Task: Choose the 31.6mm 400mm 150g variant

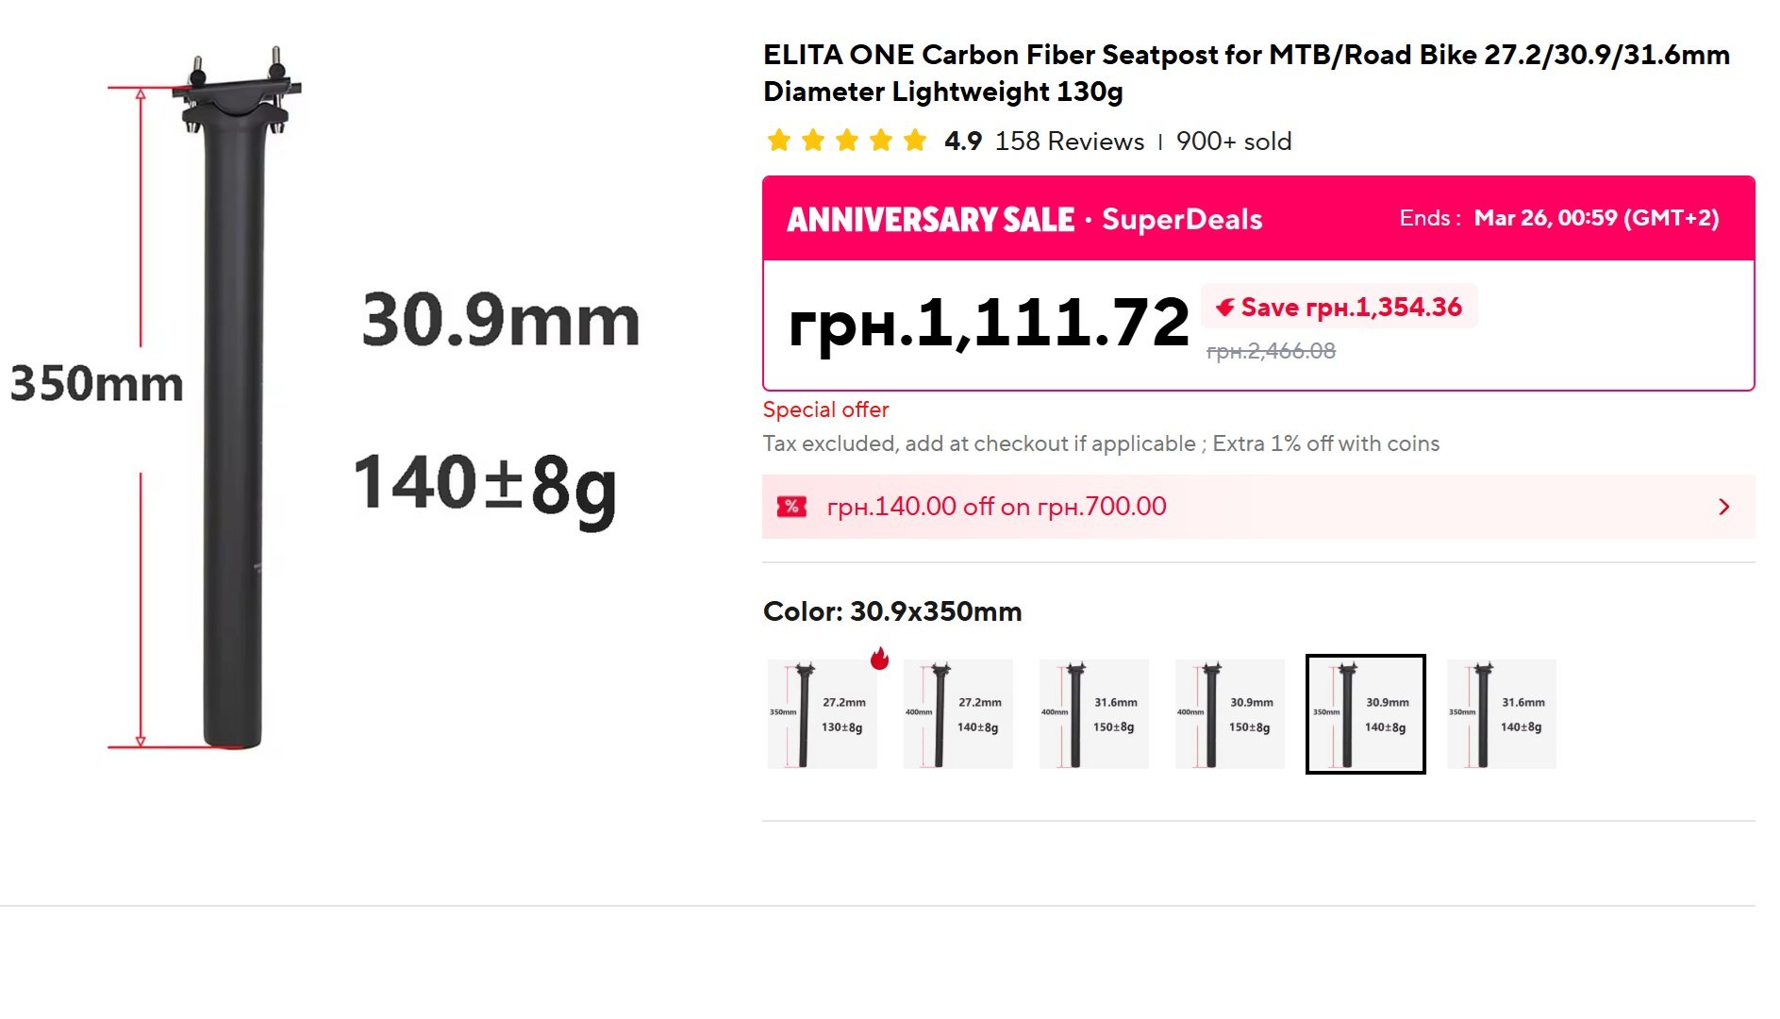Action: [1094, 714]
